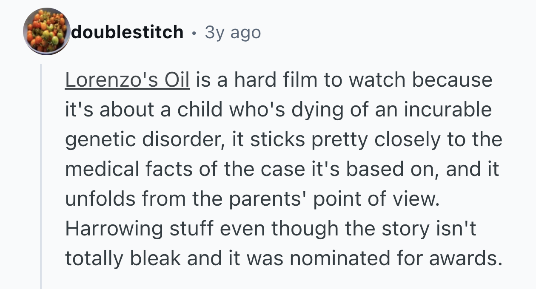Click the 3y ago timestamp
The image size is (536, 289).
click(x=233, y=32)
